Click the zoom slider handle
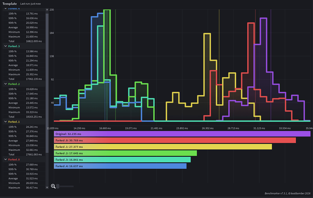The height and width of the screenshot is (198, 313). coord(58,186)
